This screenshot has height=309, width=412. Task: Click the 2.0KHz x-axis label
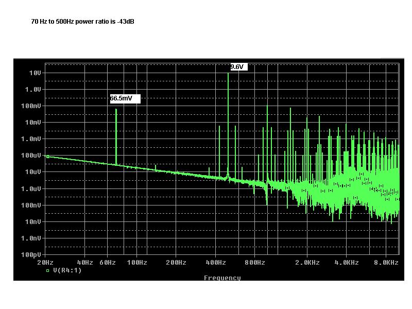[307, 262]
